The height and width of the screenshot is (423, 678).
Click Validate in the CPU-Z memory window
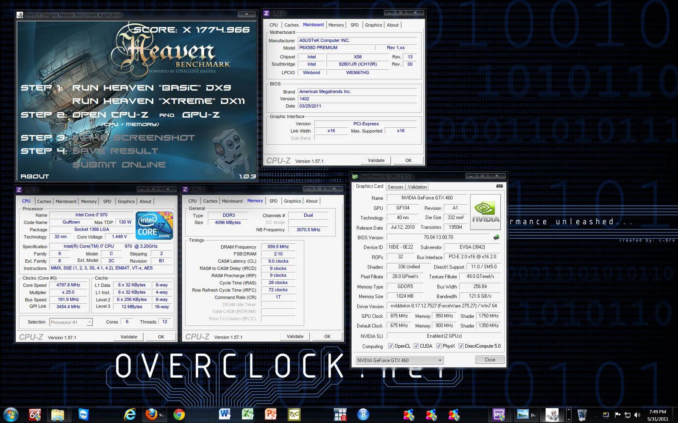click(x=295, y=336)
